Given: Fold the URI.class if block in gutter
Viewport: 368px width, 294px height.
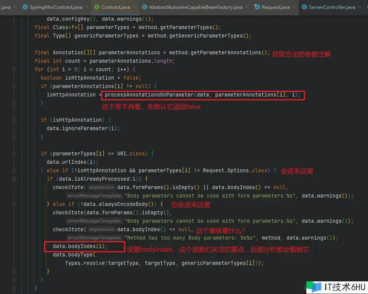Looking at the screenshot, I should point(14,154).
